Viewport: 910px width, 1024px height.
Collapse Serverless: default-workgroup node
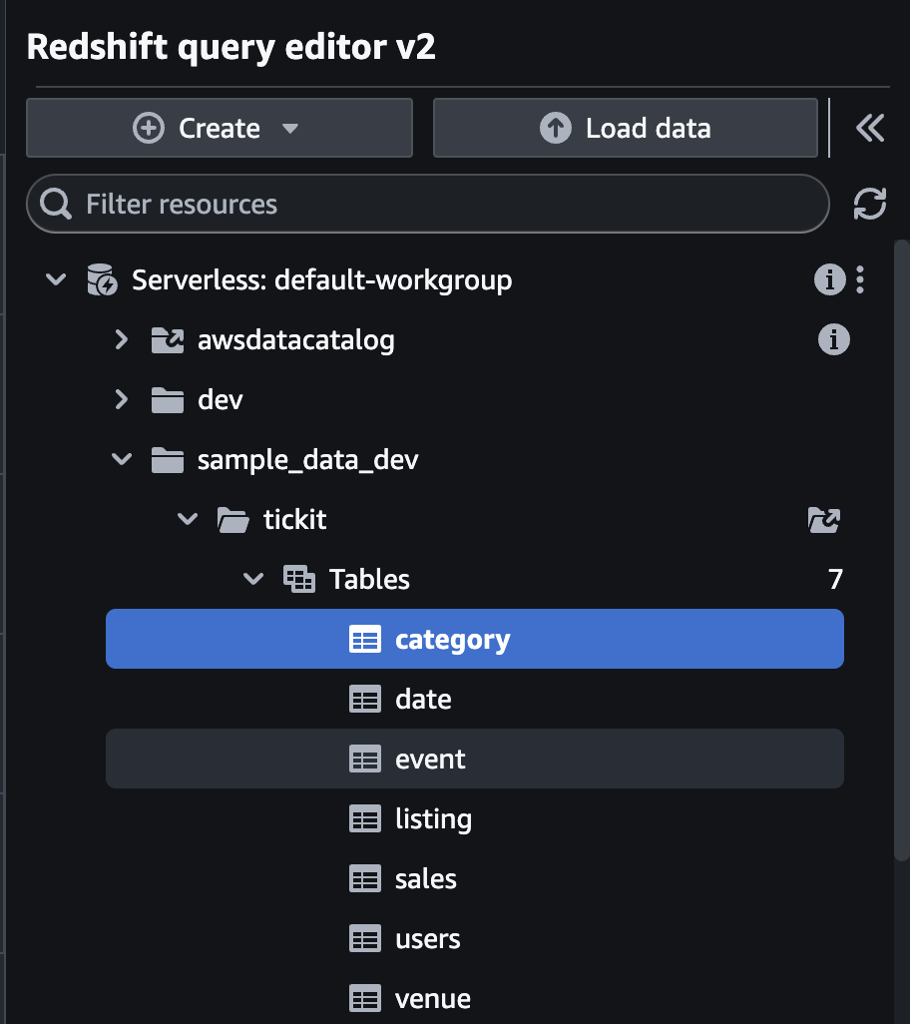pos(56,279)
